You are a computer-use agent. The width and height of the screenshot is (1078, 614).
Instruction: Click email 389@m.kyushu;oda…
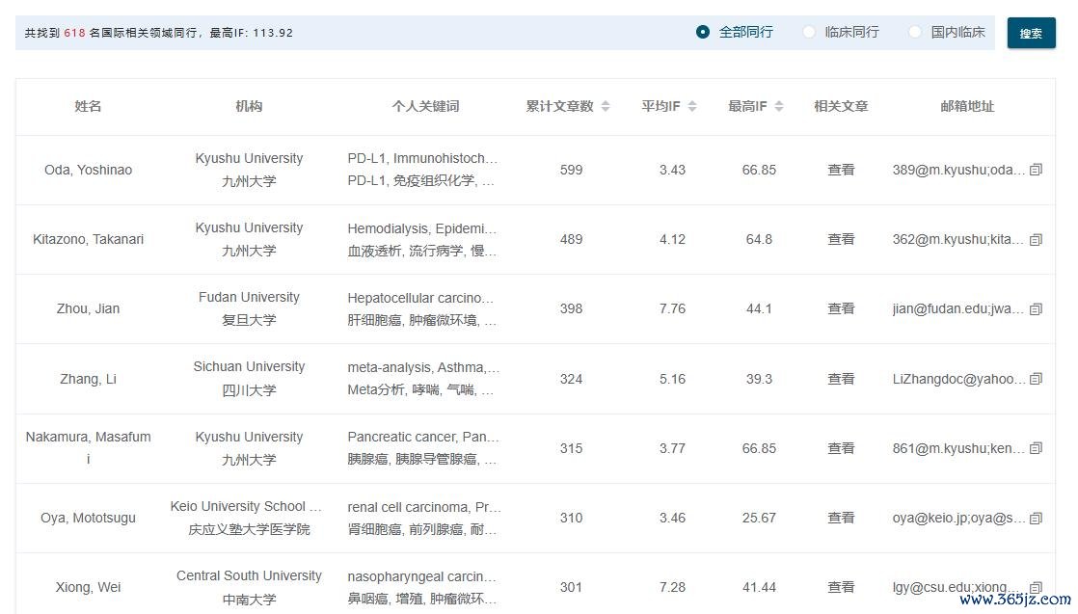pyautogui.click(x=958, y=170)
